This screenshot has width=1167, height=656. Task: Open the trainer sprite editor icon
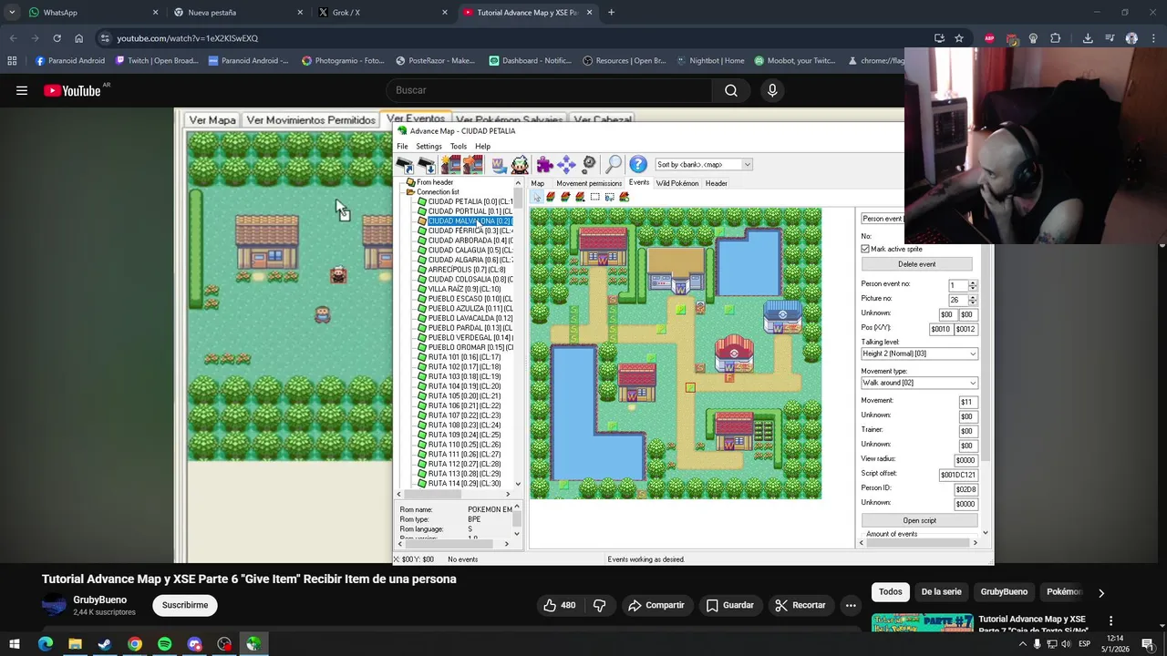click(520, 164)
